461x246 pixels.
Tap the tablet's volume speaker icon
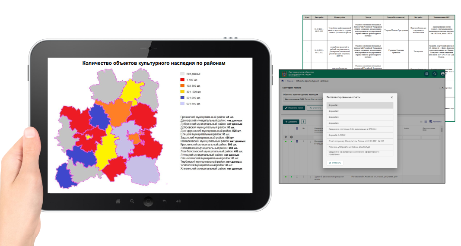point(178,201)
